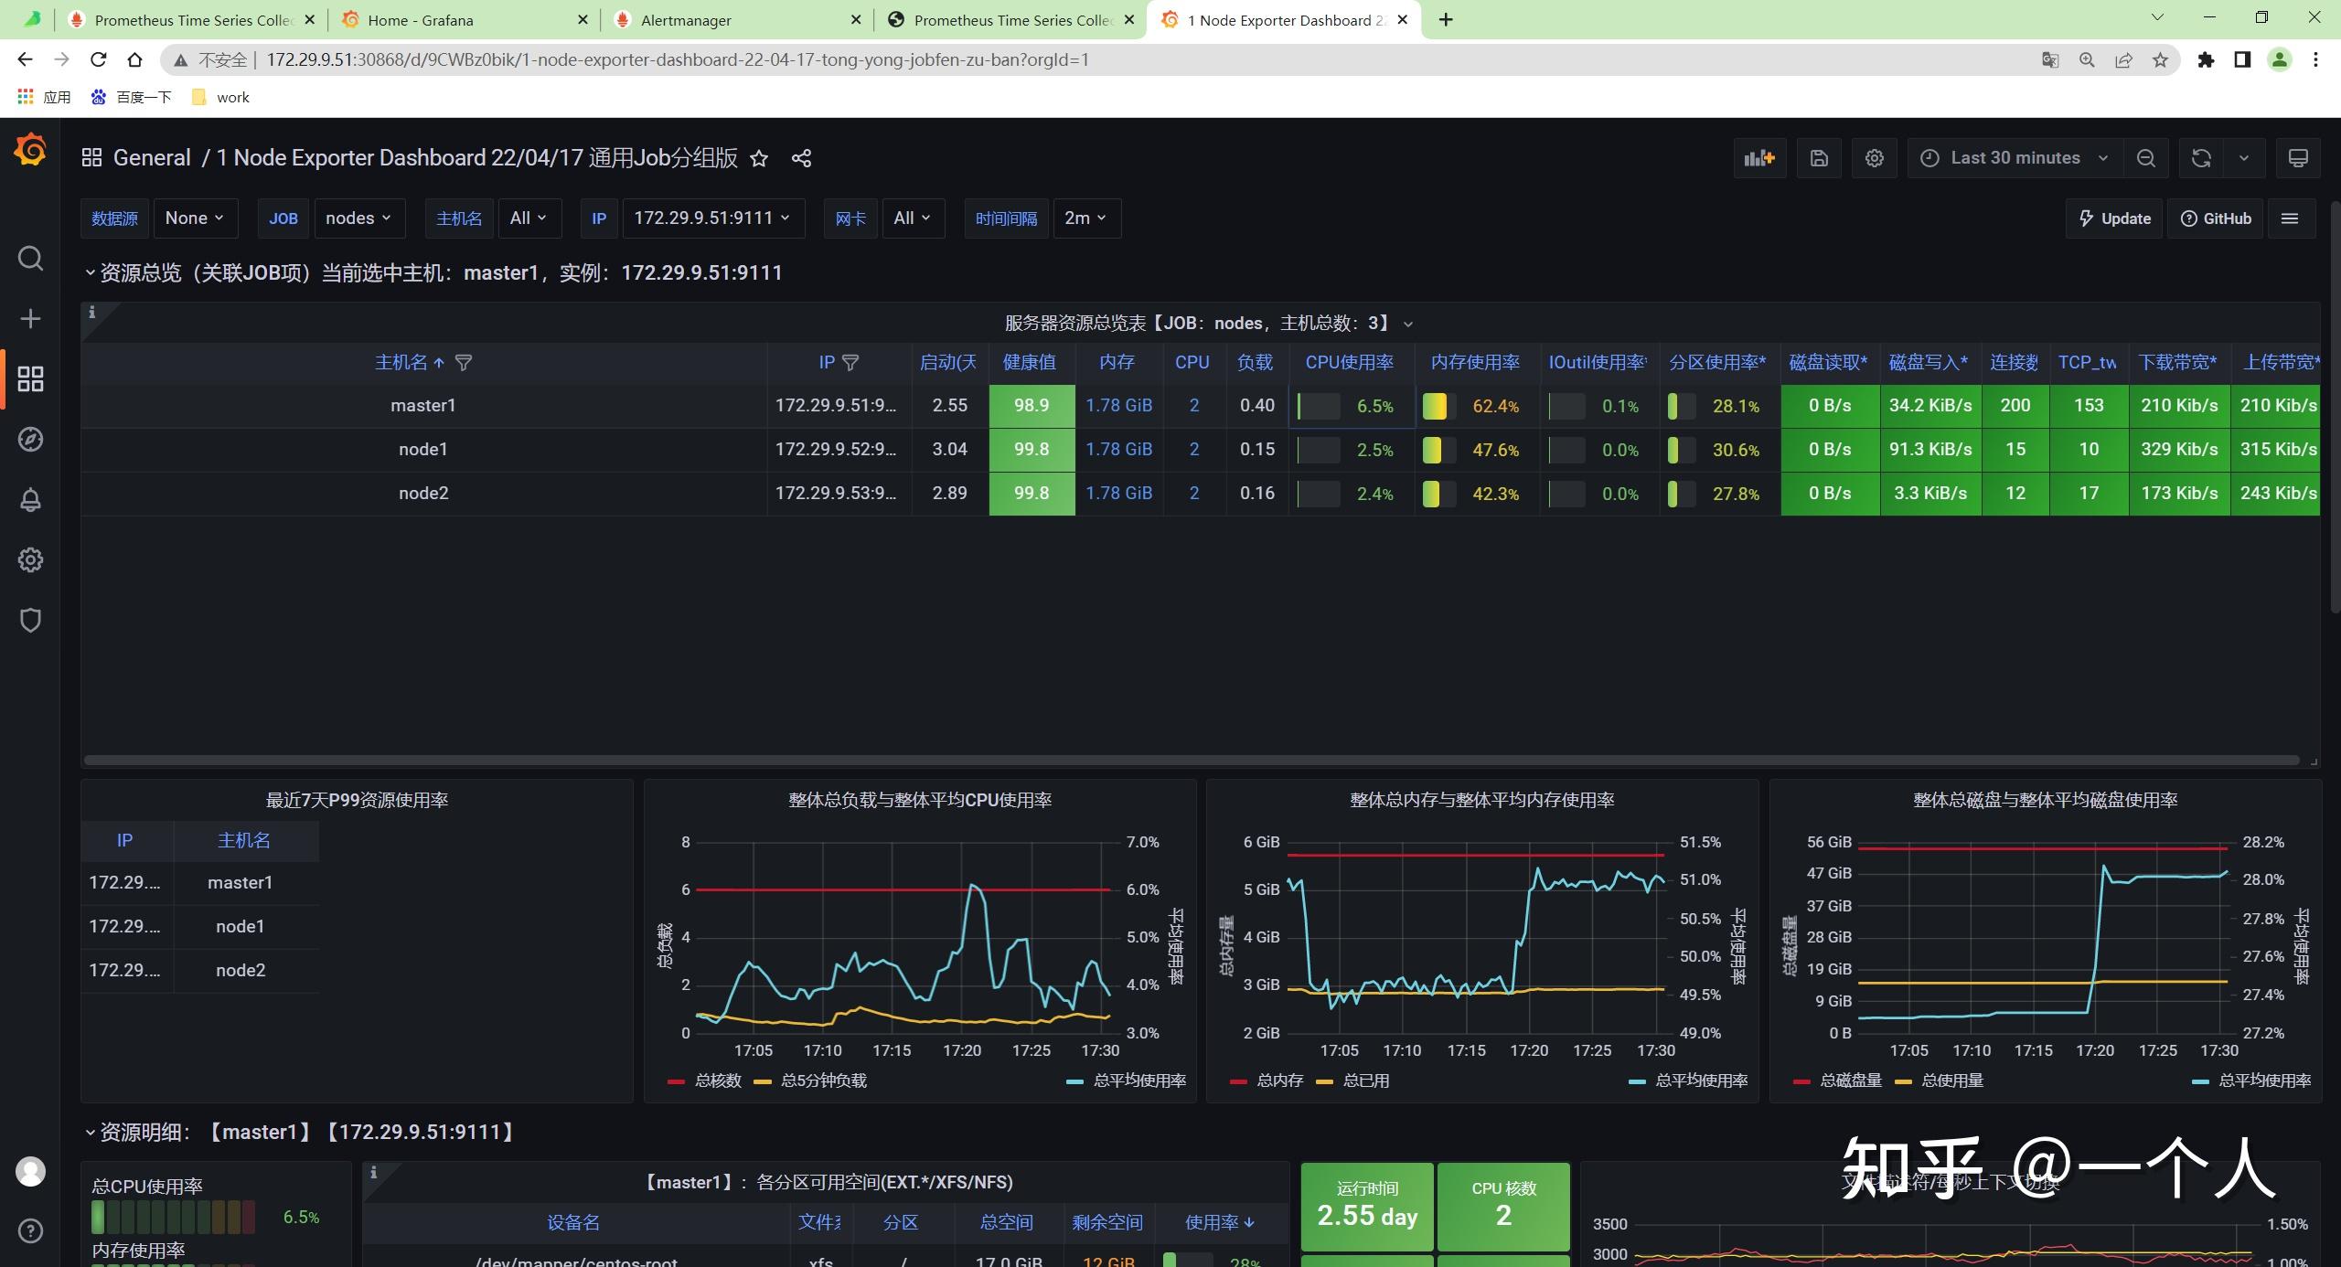Open the IP 172.29.9.51:9111 dropdown
The image size is (2341, 1267).
click(x=712, y=218)
